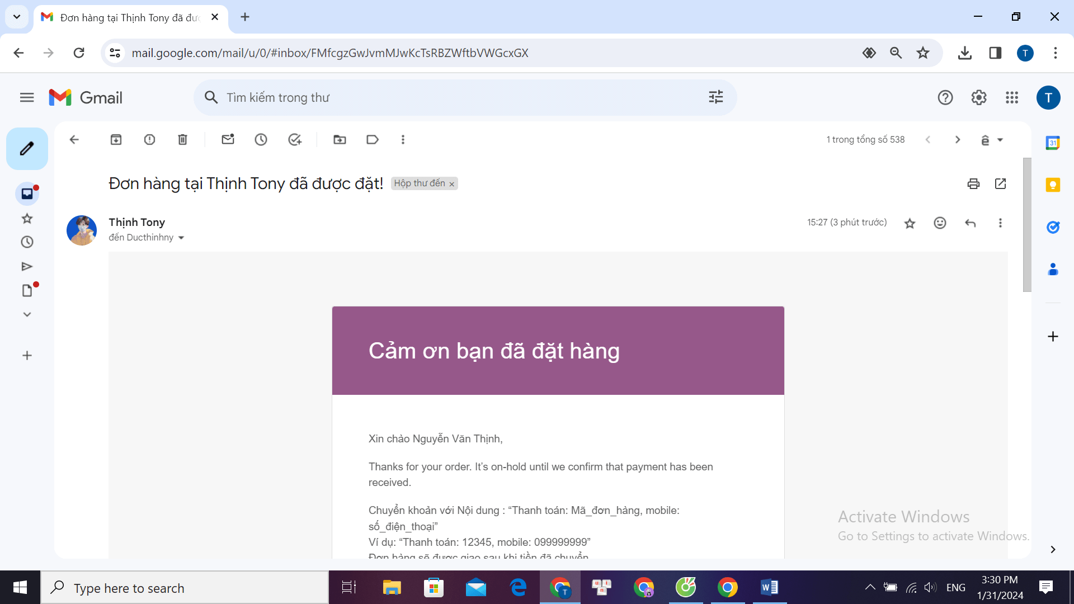The width and height of the screenshot is (1074, 604).
Task: Move the email to another folder
Action: 340,139
